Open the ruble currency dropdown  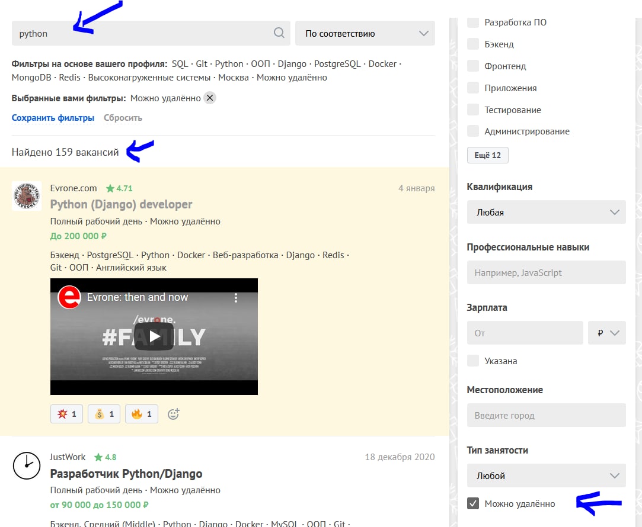tap(607, 333)
